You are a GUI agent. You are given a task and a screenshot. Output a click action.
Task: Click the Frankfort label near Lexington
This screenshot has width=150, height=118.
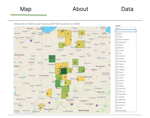(x=83, y=101)
